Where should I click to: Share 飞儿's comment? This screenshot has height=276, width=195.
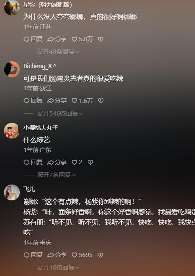(57, 255)
